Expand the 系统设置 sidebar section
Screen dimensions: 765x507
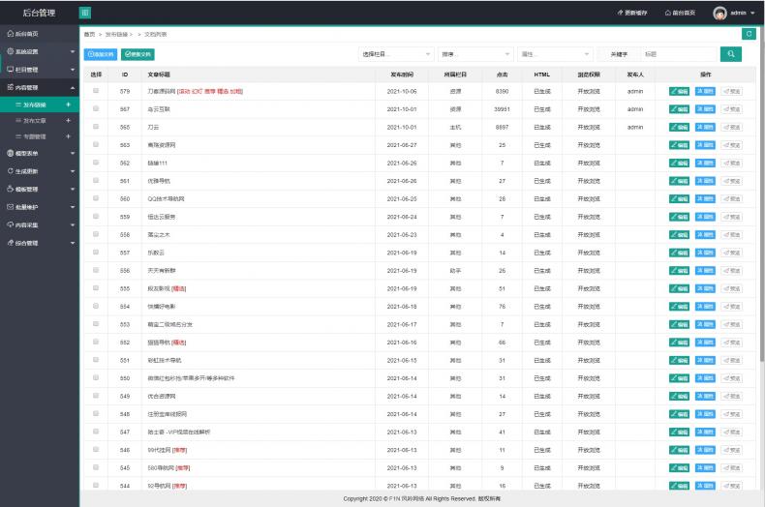[40, 51]
